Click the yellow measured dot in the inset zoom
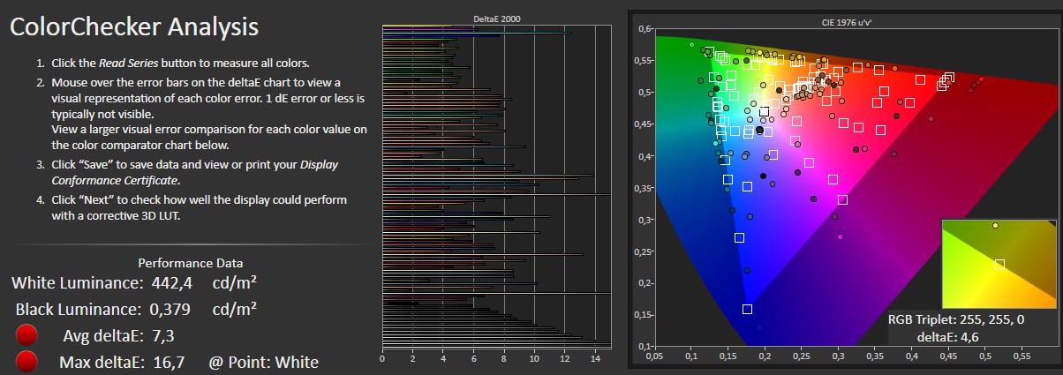Viewport: 1063px width, 375px height. [996, 226]
